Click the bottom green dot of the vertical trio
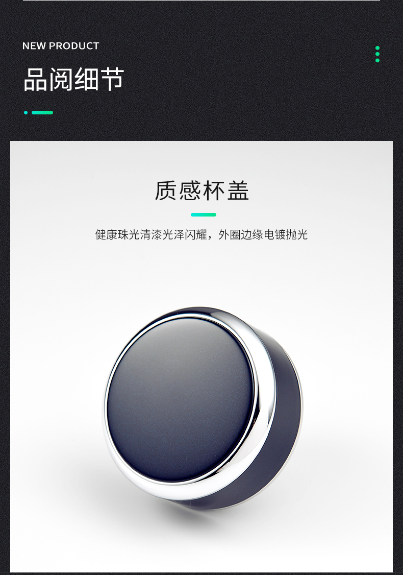403x575 pixels. [377, 60]
